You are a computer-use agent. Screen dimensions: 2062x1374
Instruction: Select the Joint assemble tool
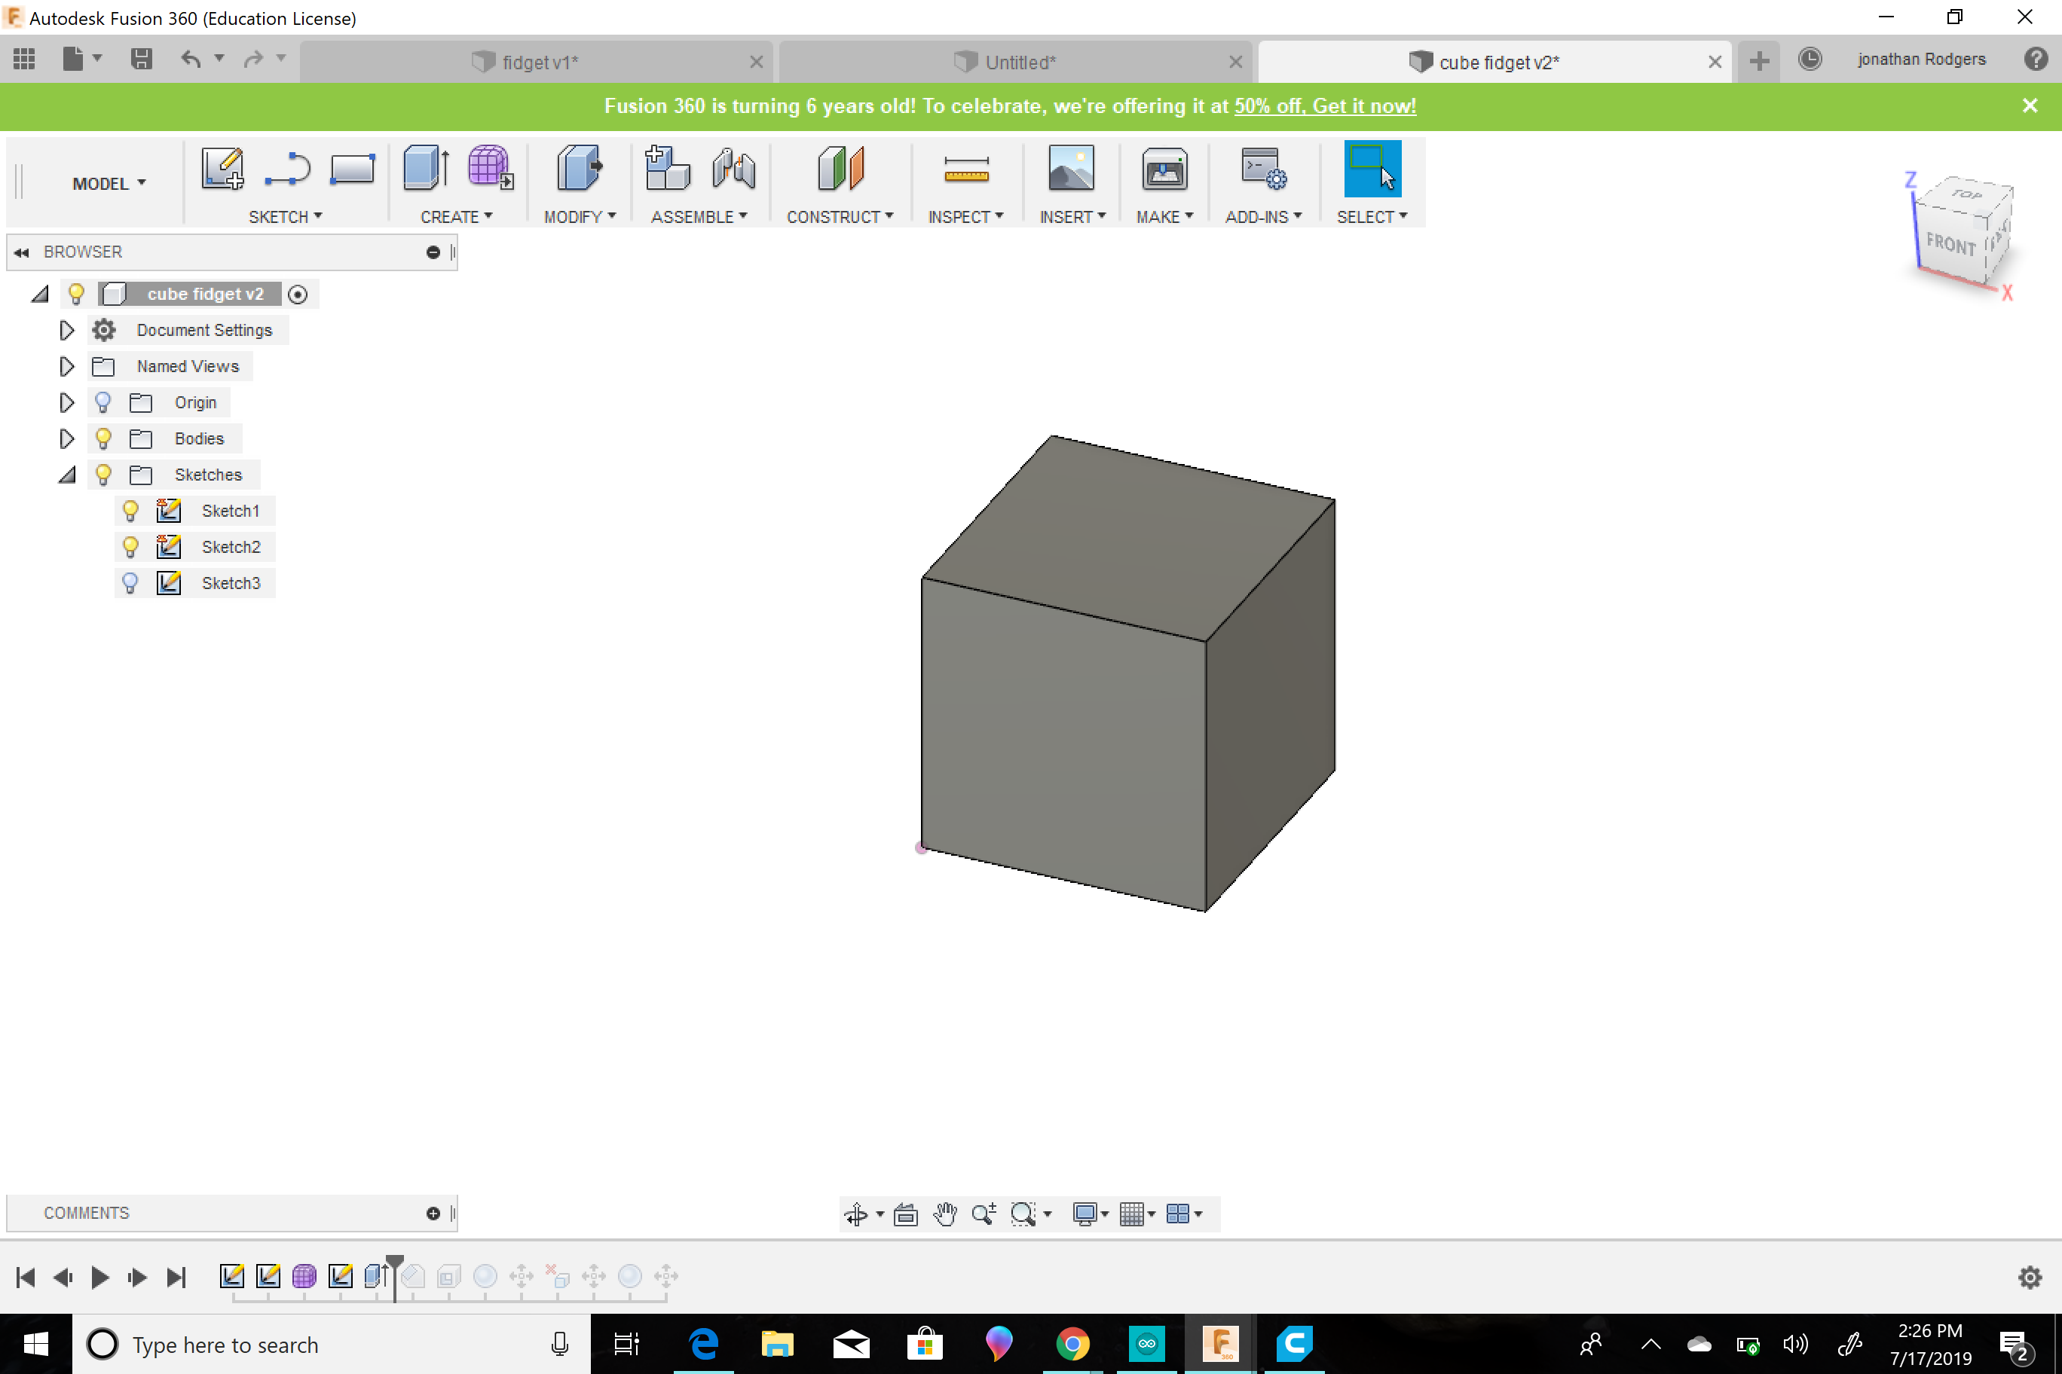734,168
